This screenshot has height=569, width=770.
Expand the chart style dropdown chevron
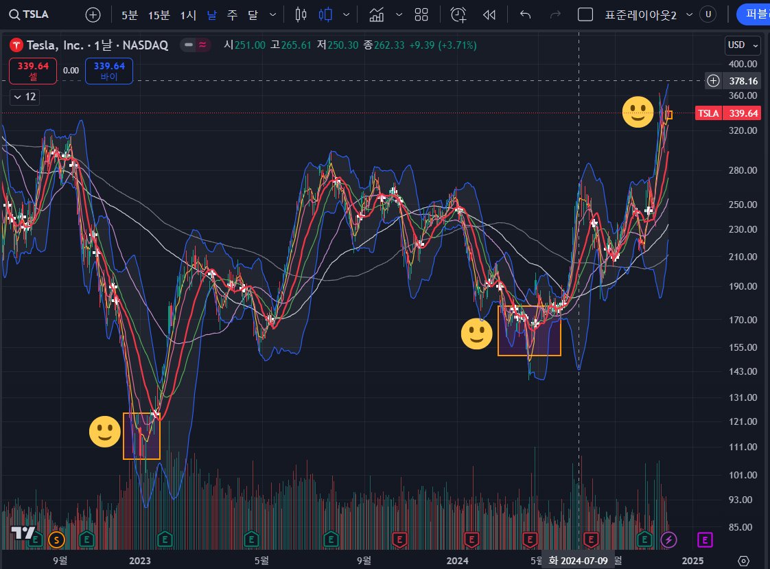click(x=346, y=15)
